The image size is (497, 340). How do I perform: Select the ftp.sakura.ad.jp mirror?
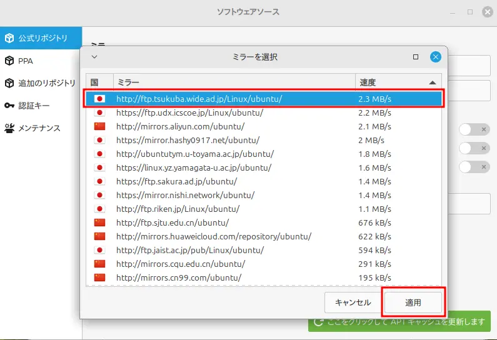point(264,181)
